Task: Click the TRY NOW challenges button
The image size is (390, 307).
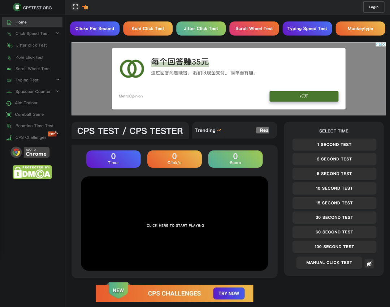Action: click(229, 294)
